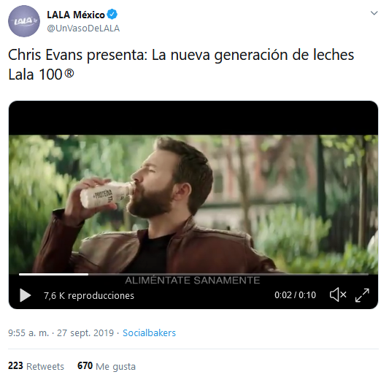Click the LALA México display name

(x=76, y=15)
